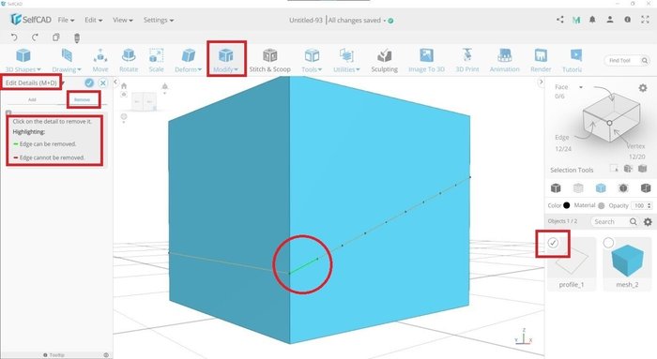Switch to the Add tab
This screenshot has width=657, height=359.
pos(32,99)
